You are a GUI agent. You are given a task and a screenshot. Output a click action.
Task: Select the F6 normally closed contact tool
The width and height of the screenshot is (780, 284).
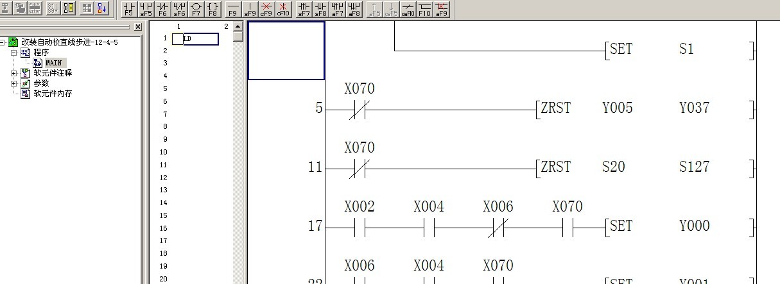pyautogui.click(x=162, y=9)
